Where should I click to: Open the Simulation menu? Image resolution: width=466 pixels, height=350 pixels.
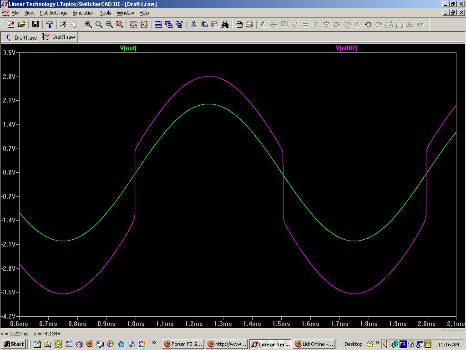[x=83, y=13]
